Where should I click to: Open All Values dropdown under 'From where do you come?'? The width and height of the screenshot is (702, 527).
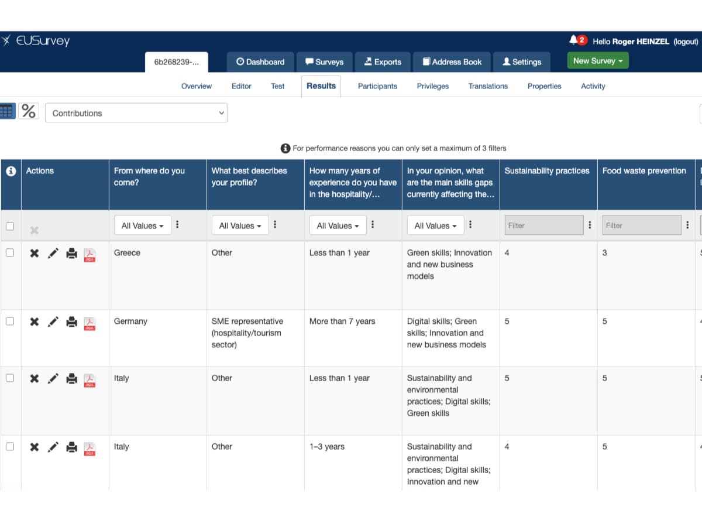coord(143,225)
